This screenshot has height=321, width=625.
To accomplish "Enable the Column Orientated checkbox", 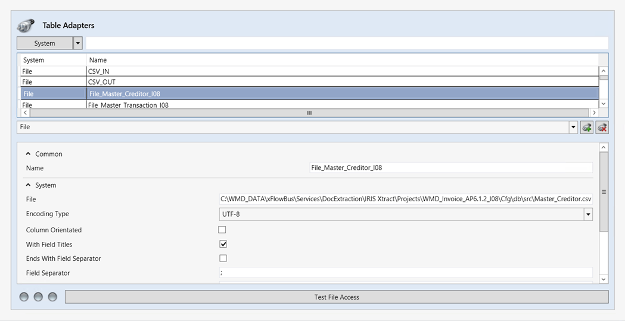I will 223,230.
